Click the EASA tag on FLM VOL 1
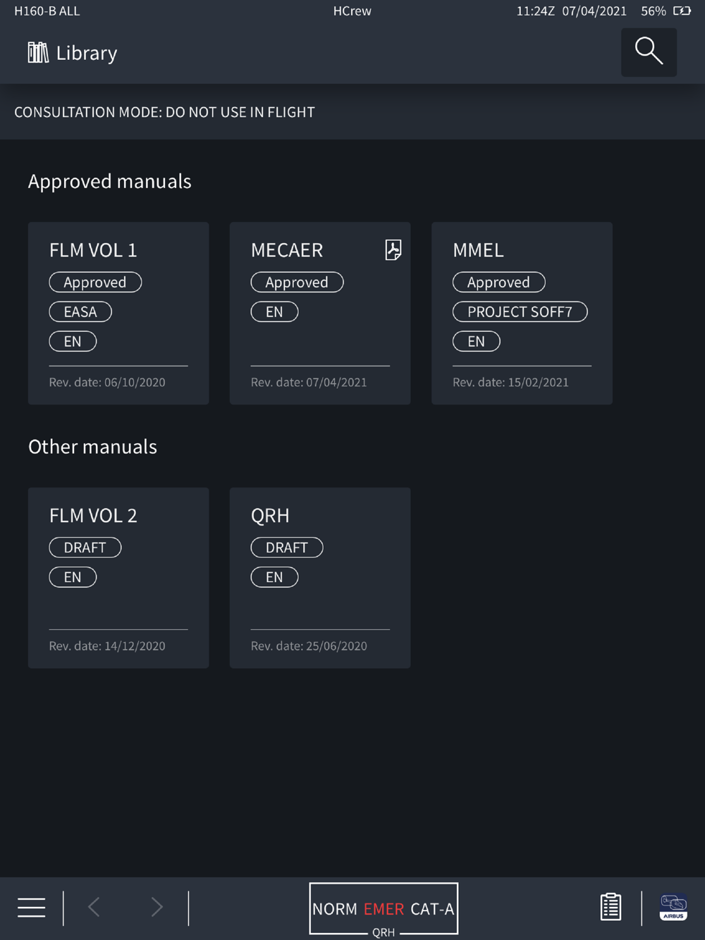705x940 pixels. [80, 312]
